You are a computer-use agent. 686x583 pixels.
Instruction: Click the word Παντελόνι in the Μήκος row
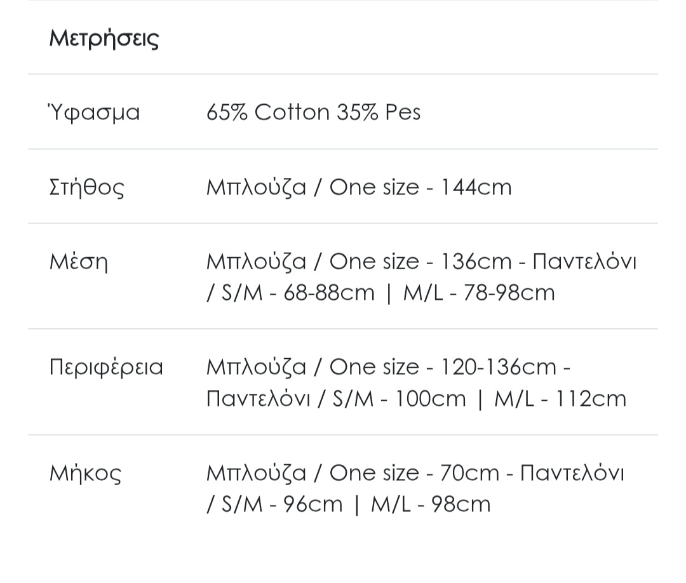coord(572,473)
